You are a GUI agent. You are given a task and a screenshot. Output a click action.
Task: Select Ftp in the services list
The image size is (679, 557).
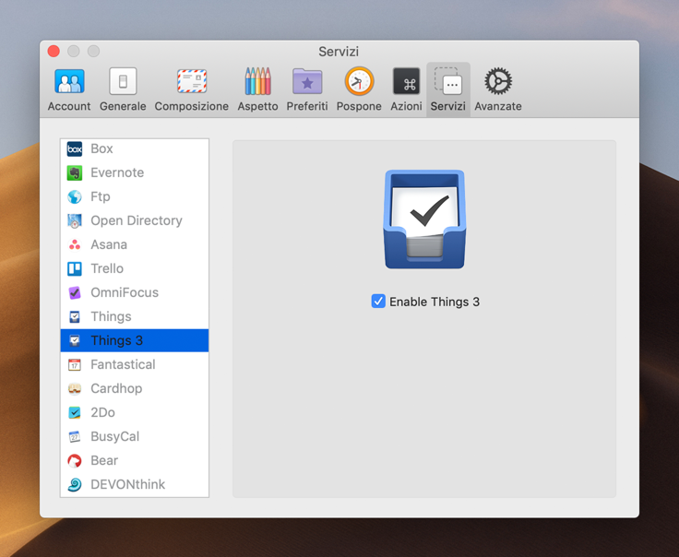135,197
